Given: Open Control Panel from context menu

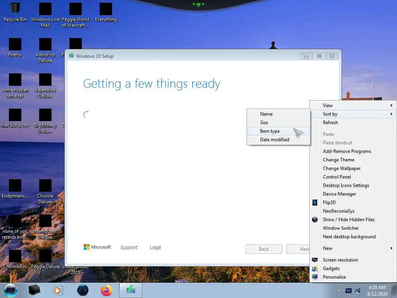Looking at the screenshot, I should [x=353, y=177].
